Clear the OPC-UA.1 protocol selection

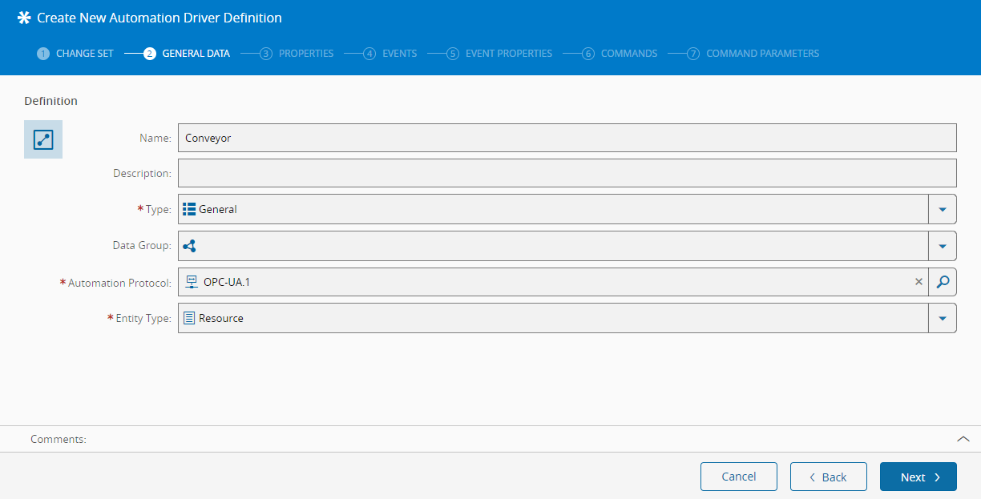[x=918, y=282]
